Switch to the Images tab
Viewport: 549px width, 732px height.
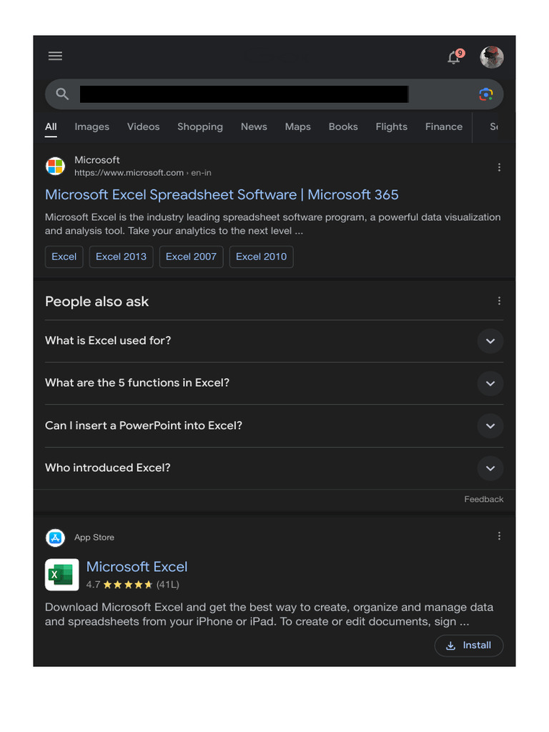coord(92,127)
